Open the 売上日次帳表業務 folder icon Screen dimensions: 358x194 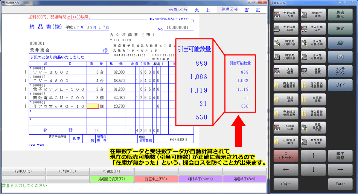286,86
